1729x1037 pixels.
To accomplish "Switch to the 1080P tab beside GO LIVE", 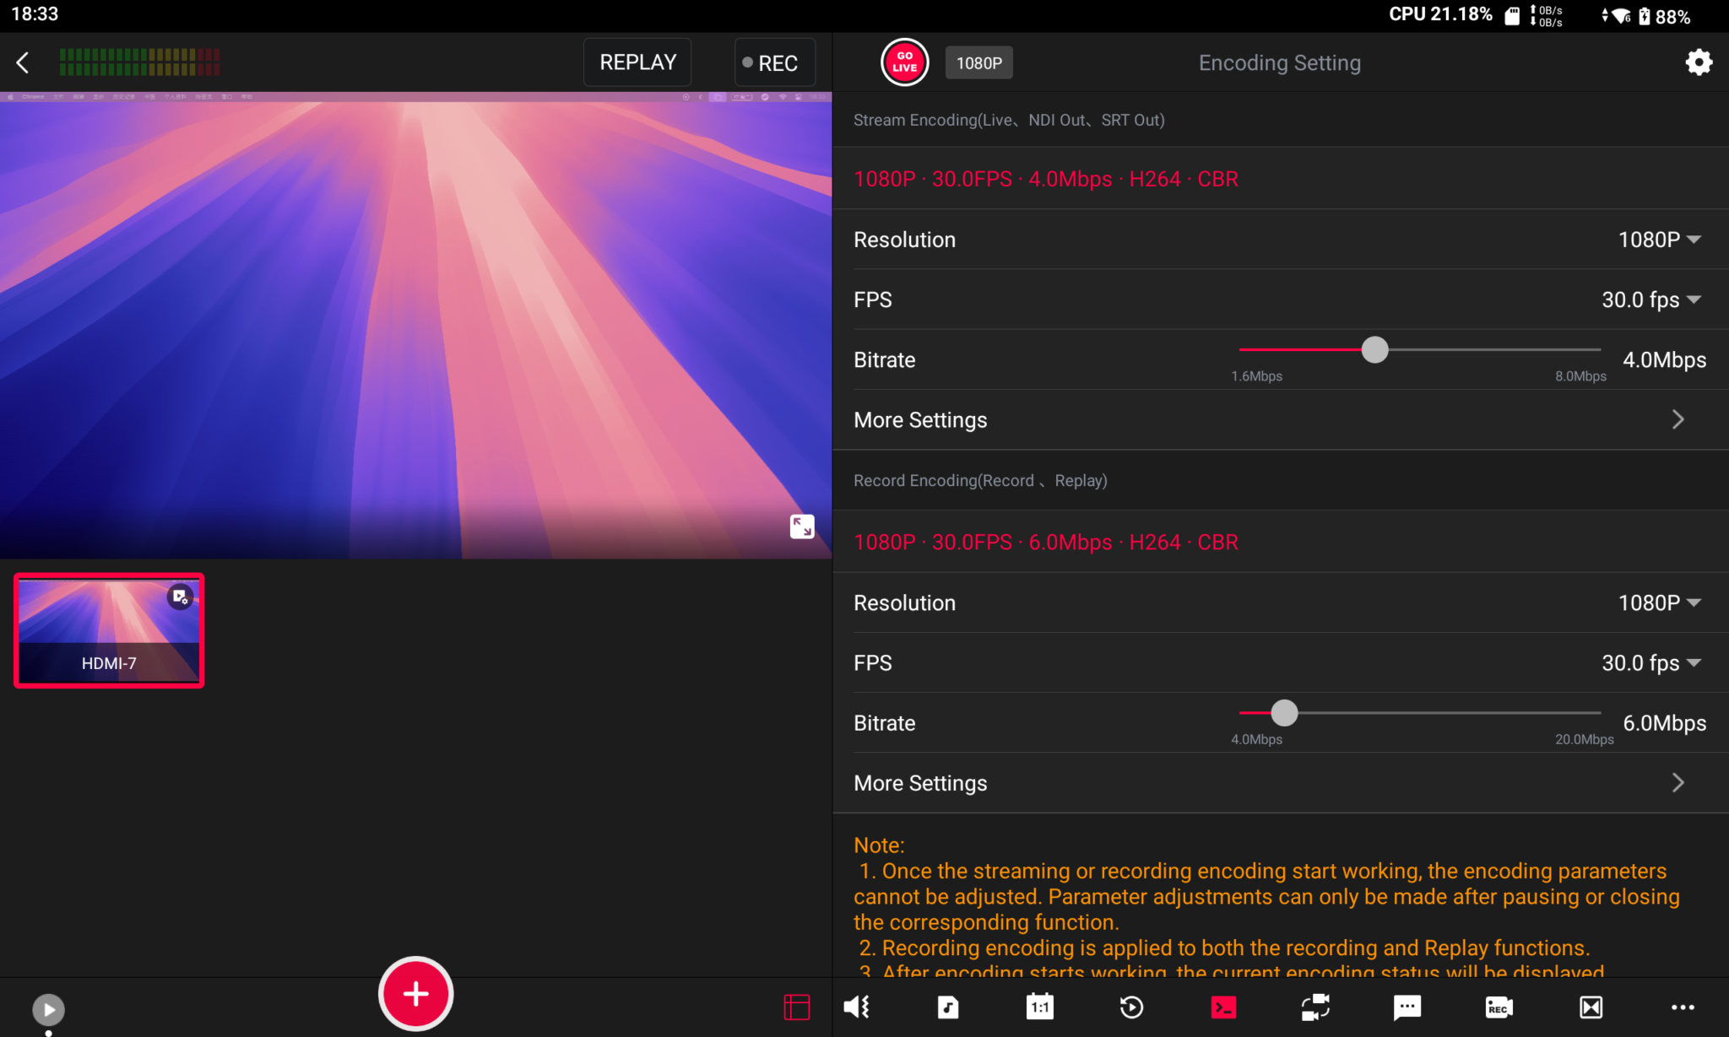I will tap(978, 62).
